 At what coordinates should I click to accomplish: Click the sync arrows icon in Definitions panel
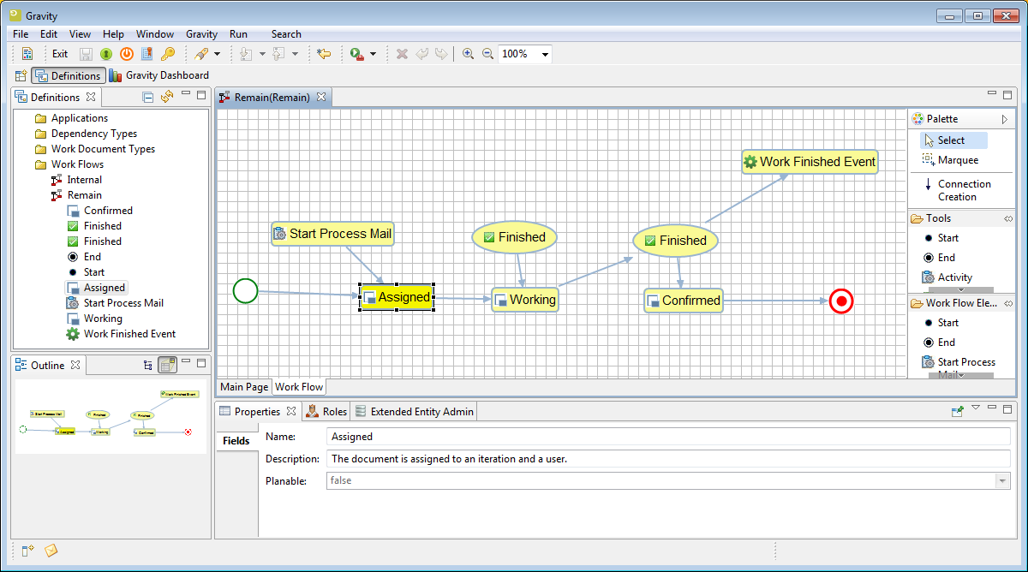167,97
